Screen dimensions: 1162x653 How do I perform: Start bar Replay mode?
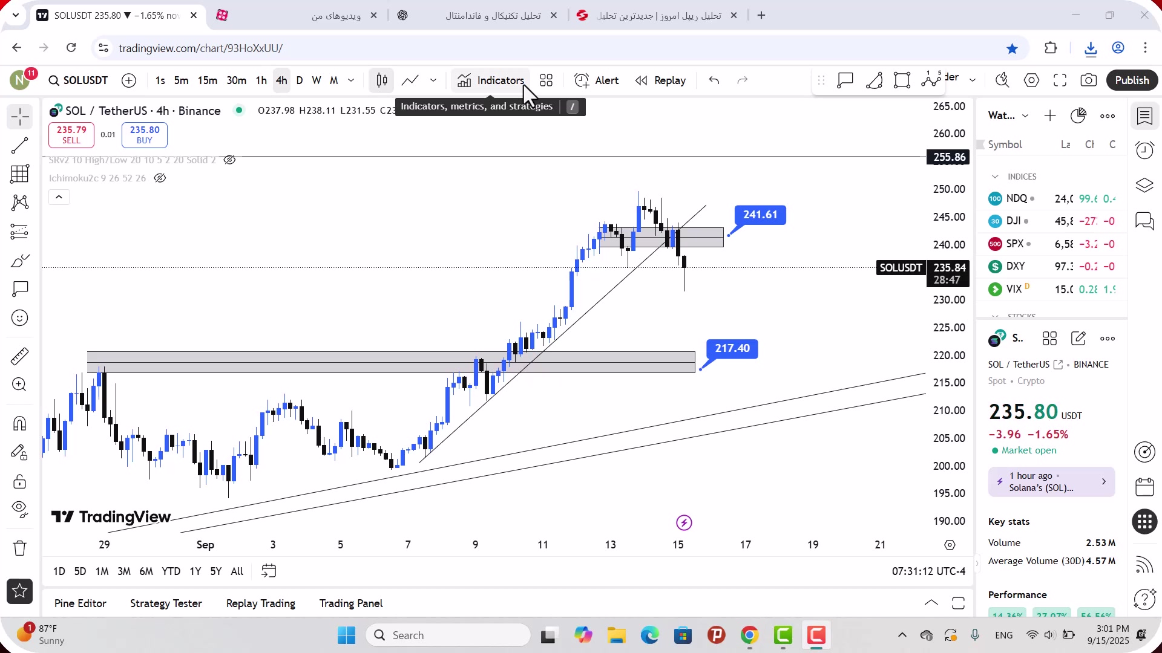661,80
